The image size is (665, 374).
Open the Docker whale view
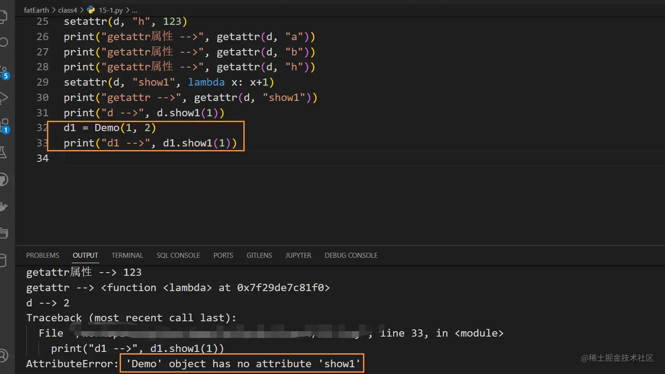(4, 206)
